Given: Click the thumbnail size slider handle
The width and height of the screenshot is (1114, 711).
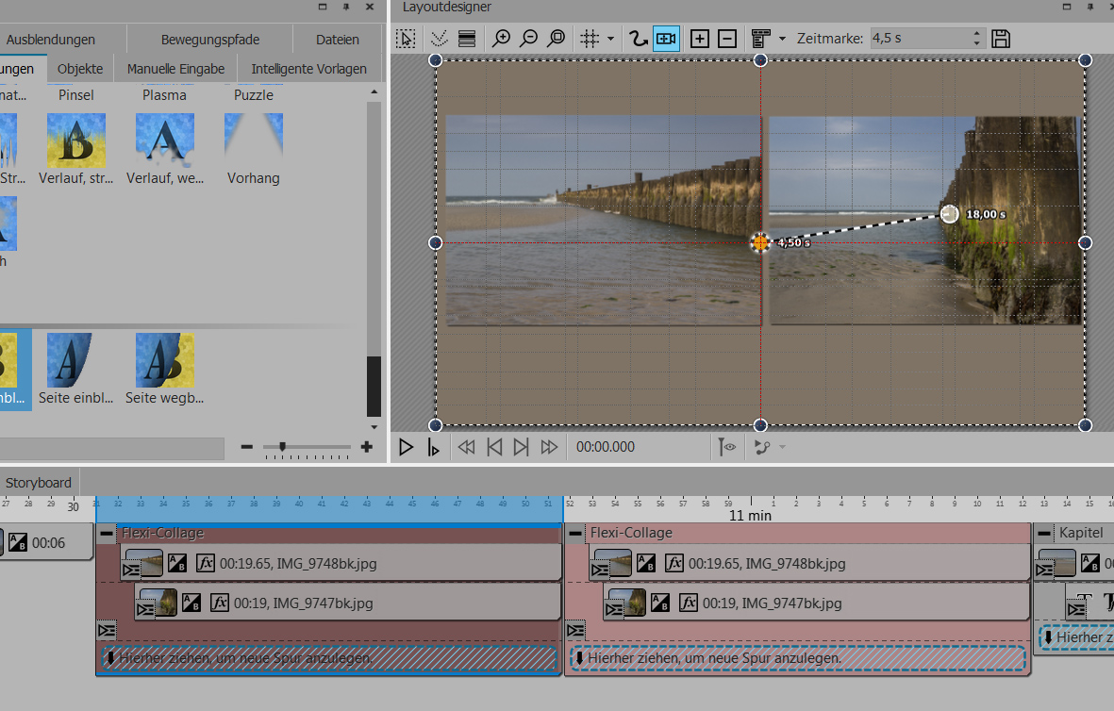Looking at the screenshot, I should coord(282,447).
